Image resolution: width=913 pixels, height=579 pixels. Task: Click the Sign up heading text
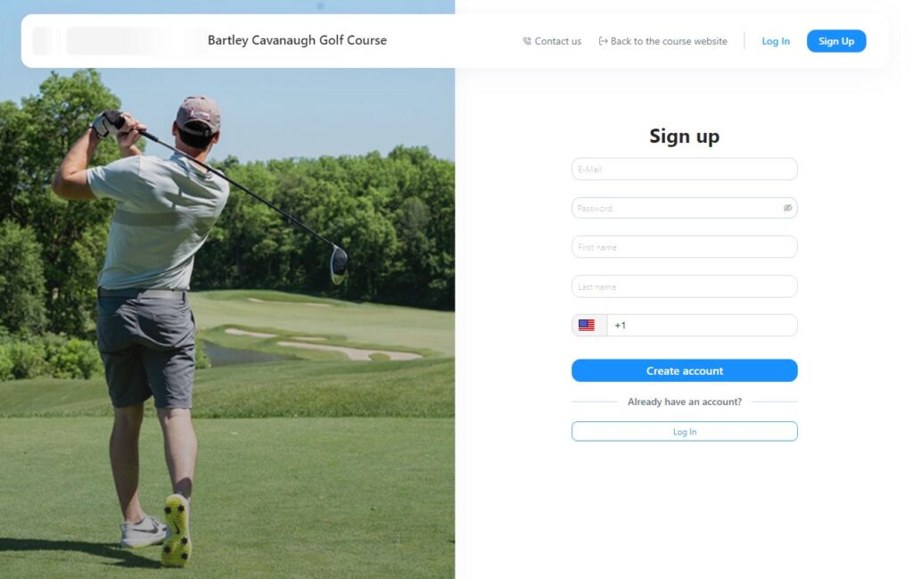tap(684, 136)
